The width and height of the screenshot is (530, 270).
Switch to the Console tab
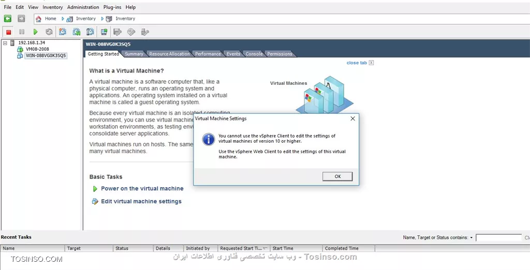click(254, 54)
